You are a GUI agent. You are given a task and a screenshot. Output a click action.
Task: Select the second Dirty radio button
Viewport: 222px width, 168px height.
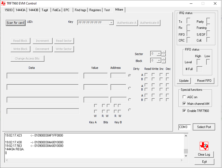pyautogui.click(x=129, y=88)
